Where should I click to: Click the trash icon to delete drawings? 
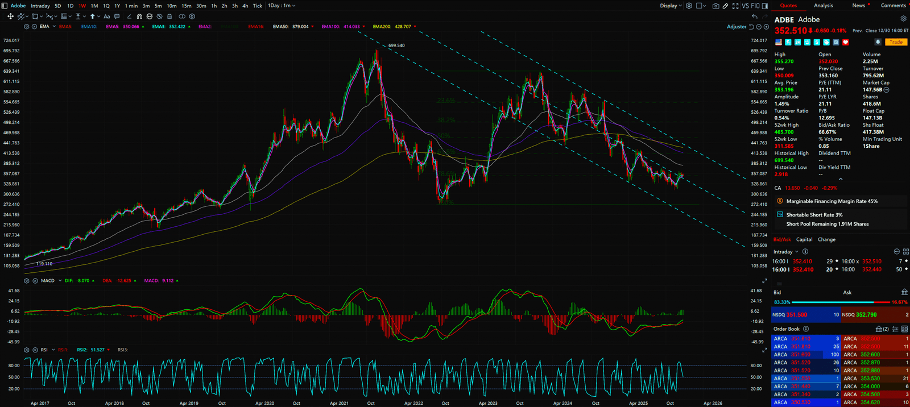169,16
